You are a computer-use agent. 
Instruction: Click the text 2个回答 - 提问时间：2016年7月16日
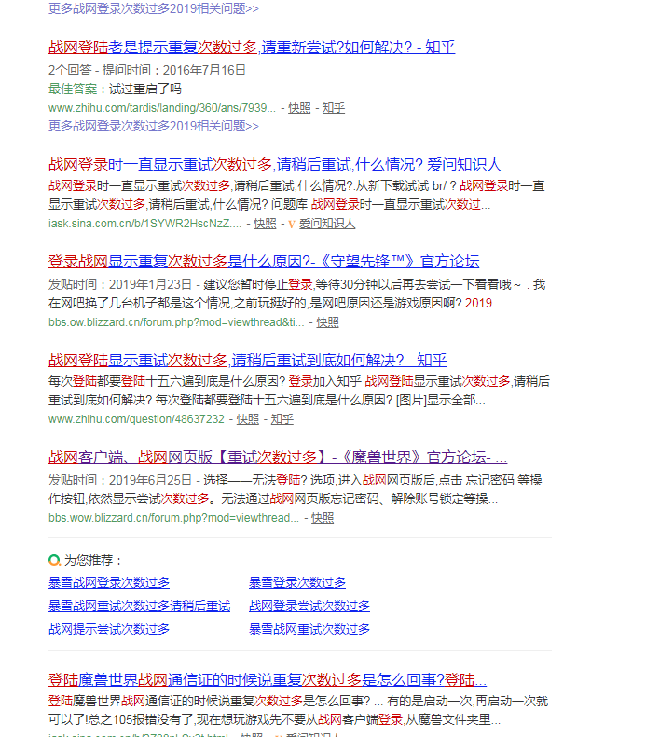click(147, 70)
